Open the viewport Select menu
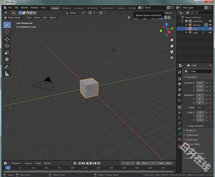 click(37, 18)
